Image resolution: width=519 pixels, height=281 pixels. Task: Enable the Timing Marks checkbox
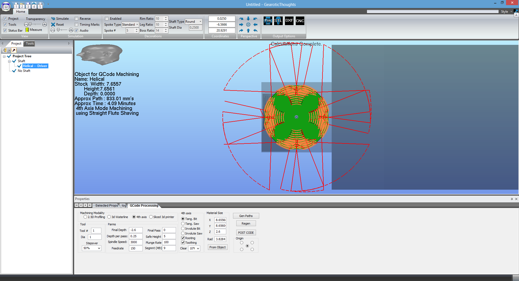pyautogui.click(x=76, y=25)
